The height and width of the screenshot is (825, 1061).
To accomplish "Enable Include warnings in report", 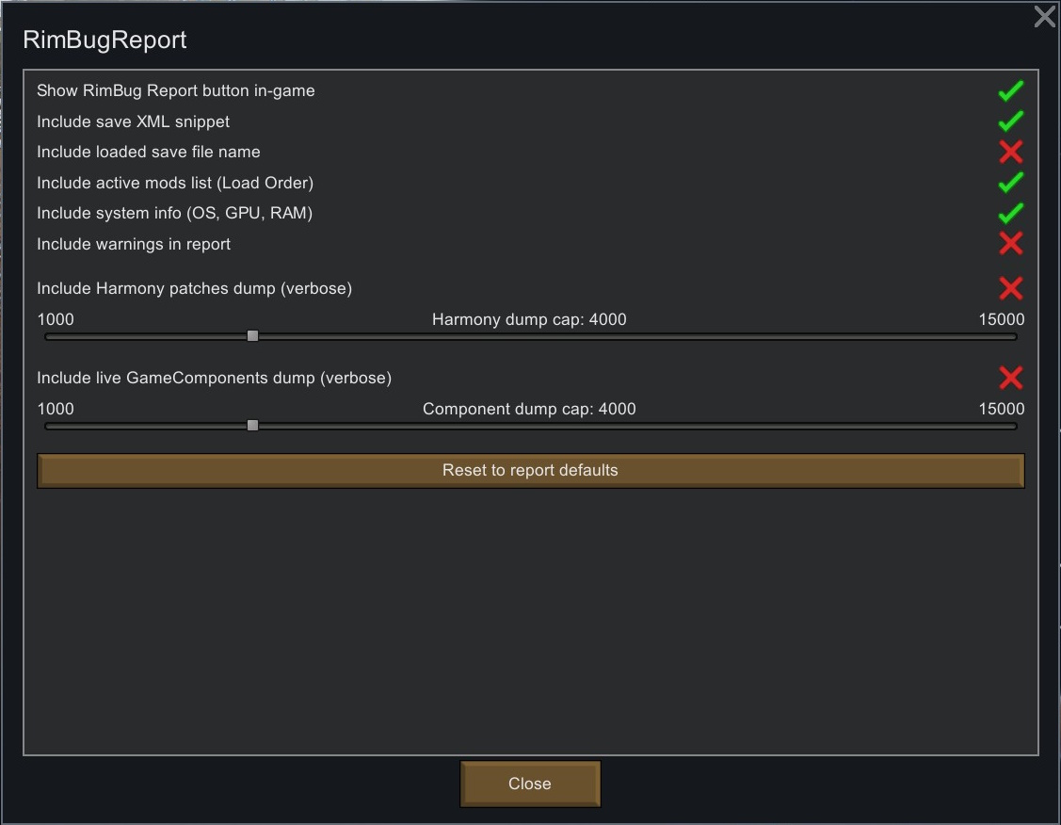I will pyautogui.click(x=1010, y=244).
